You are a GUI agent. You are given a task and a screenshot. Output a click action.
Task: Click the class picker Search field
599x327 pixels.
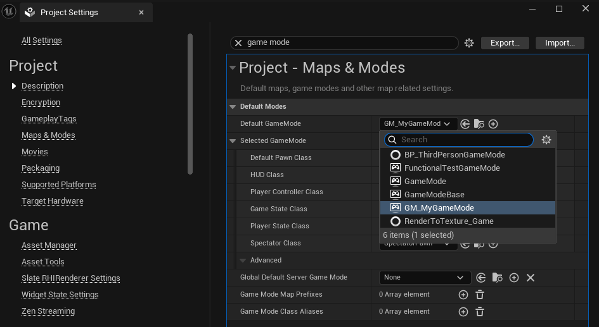pyautogui.click(x=463, y=140)
